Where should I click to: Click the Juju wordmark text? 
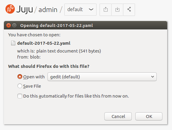tap(25, 10)
